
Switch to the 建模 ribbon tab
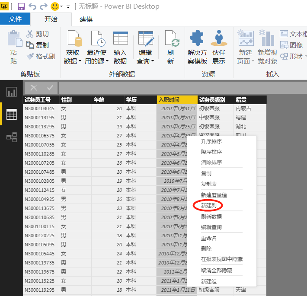tap(86, 19)
